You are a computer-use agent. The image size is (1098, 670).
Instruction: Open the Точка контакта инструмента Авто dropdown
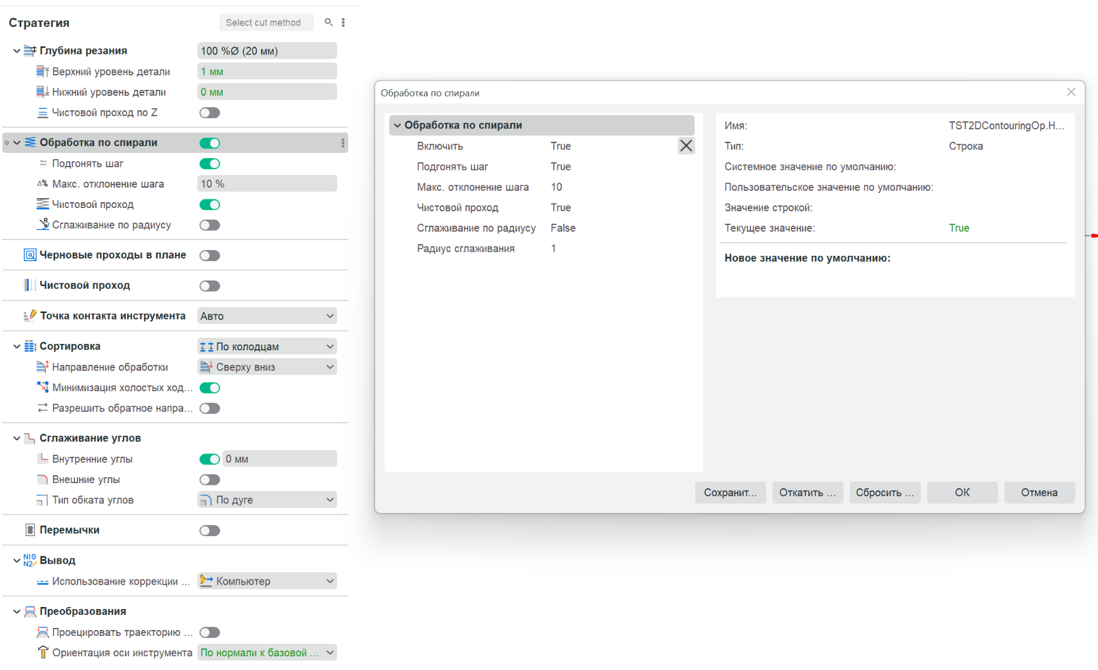267,316
